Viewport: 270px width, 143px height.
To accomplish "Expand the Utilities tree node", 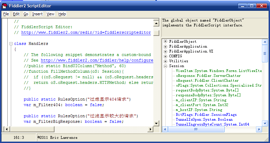I will tap(166, 61).
